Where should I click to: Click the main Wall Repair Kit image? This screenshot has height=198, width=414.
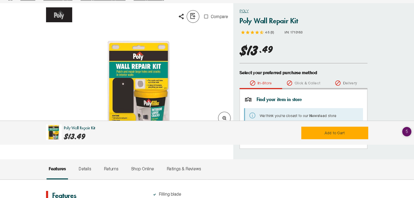(x=138, y=81)
